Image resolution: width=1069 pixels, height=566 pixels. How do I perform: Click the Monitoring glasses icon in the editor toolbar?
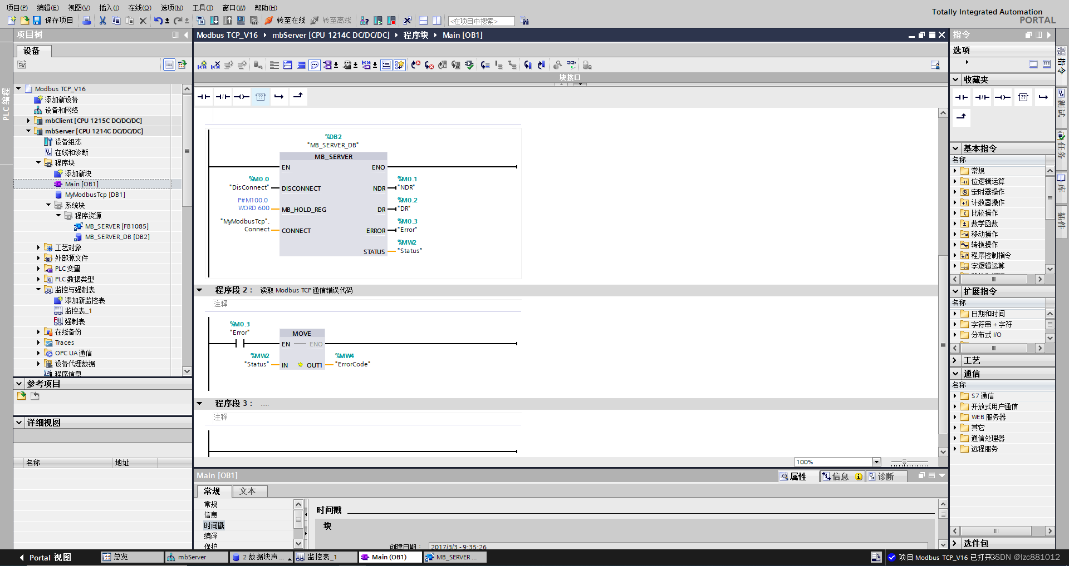[x=571, y=65]
